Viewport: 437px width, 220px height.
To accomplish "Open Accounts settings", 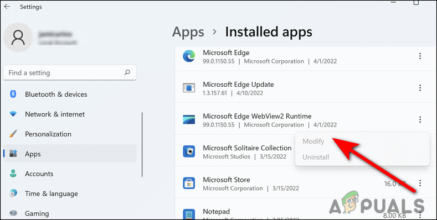I will [39, 174].
